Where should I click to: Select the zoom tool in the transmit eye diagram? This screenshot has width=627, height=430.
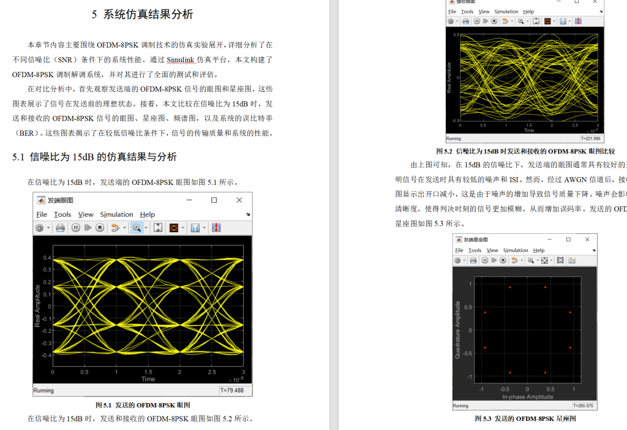coord(137,227)
